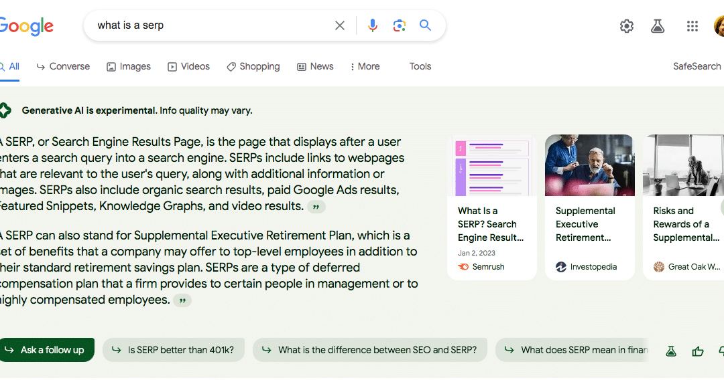Click the Great Oak office photo thumbnail
Image resolution: width=724 pixels, height=380 pixels.
click(x=683, y=165)
